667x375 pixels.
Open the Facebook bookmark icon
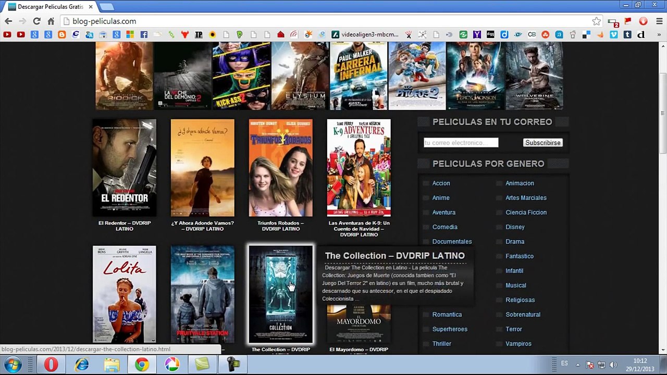pyautogui.click(x=144, y=34)
